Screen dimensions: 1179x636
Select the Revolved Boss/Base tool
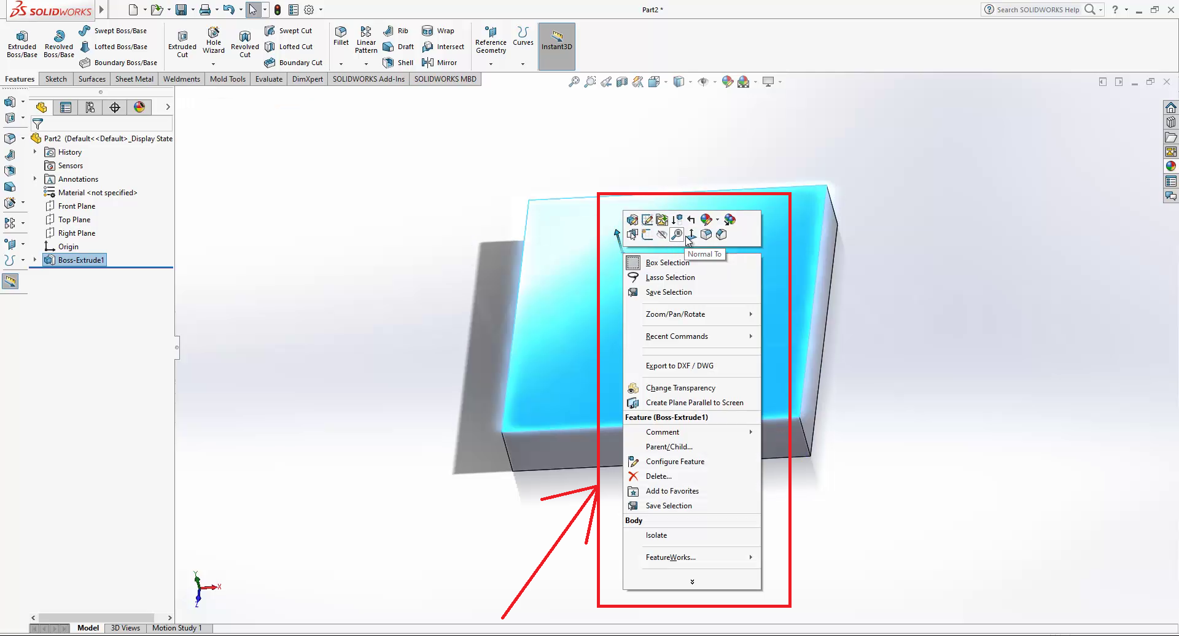(x=59, y=43)
